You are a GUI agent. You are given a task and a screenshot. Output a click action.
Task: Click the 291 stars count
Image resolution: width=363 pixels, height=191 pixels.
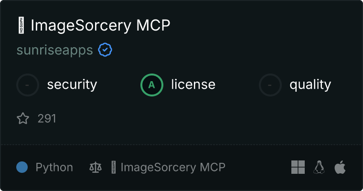tap(47, 118)
